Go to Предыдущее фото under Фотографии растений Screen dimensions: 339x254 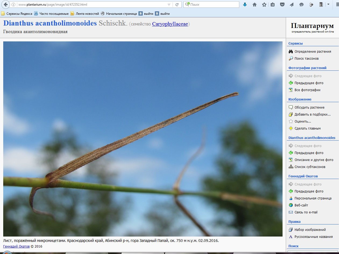coord(309,83)
